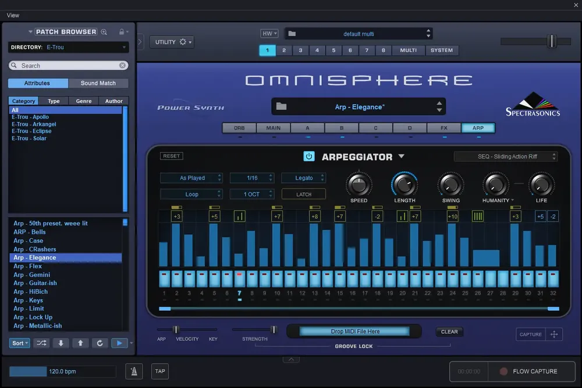The image size is (582, 388).
Task: Click the Length knob
Action: point(404,185)
